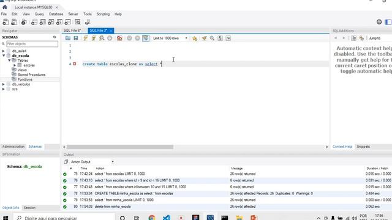Open the Database menu
The width and height of the screenshot is (392, 220).
pos(56,14)
